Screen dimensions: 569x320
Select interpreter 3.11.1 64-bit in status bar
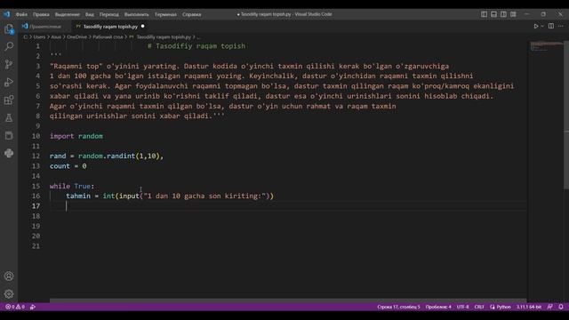[529, 307]
